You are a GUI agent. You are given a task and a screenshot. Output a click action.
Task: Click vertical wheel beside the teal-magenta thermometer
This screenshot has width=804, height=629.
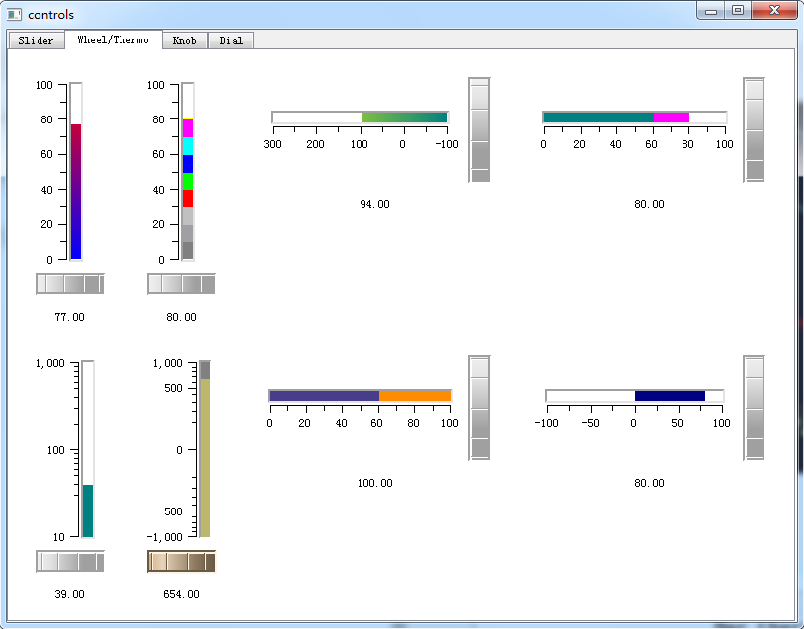click(x=755, y=129)
